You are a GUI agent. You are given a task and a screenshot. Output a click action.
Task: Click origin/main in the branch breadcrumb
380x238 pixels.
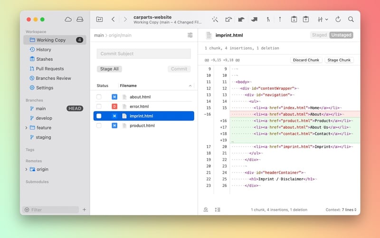(x=120, y=35)
